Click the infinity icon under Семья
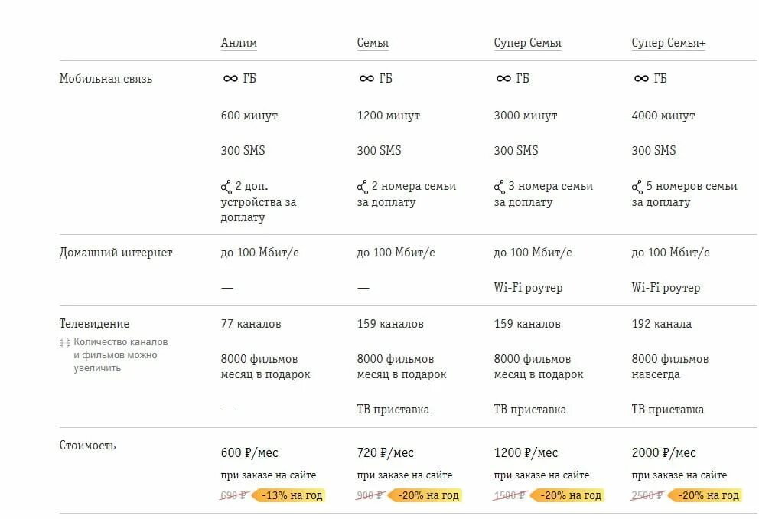The image size is (759, 519). coord(366,79)
